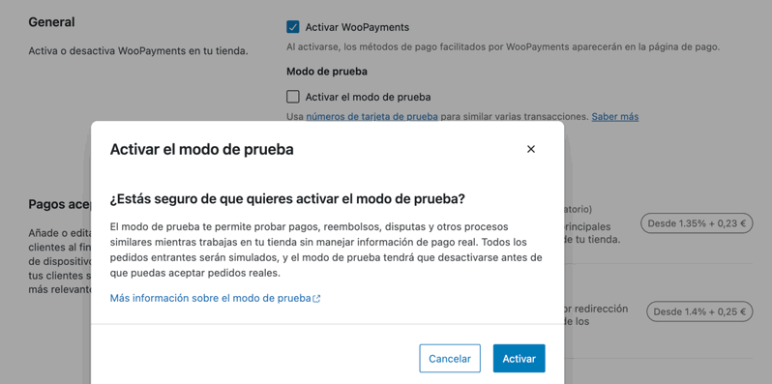
Task: Click the Activar button in dialog
Action: click(x=519, y=359)
